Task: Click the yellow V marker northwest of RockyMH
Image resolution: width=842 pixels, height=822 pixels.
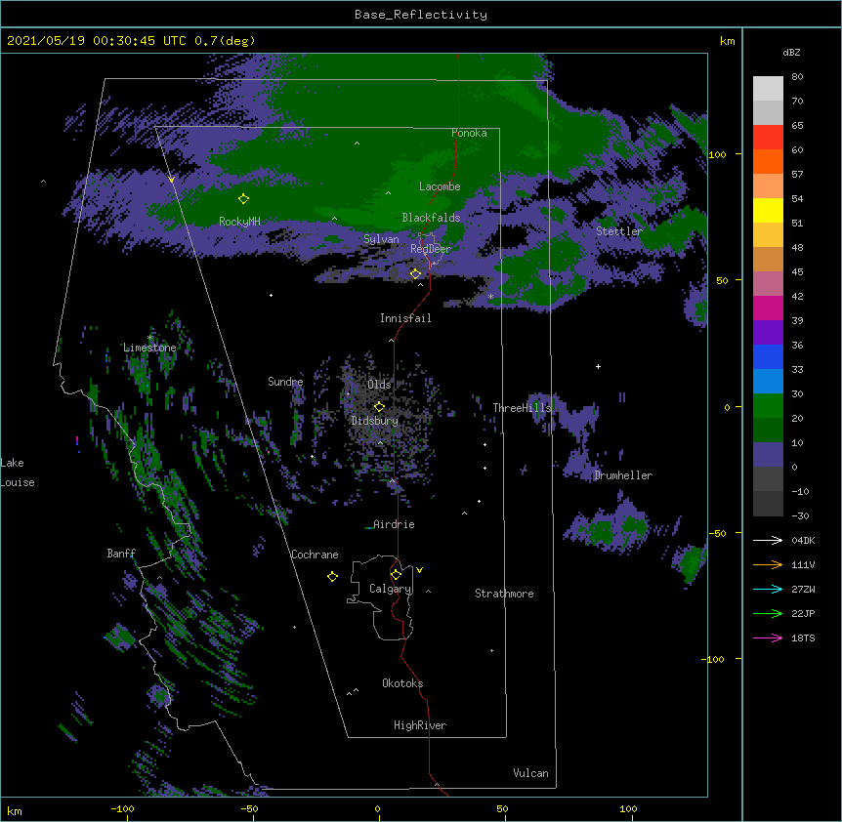Action: 171,180
